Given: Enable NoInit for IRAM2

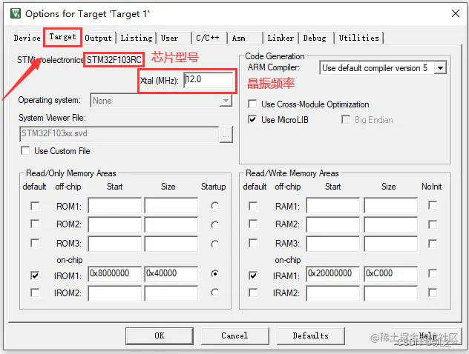Looking at the screenshot, I should click(433, 293).
